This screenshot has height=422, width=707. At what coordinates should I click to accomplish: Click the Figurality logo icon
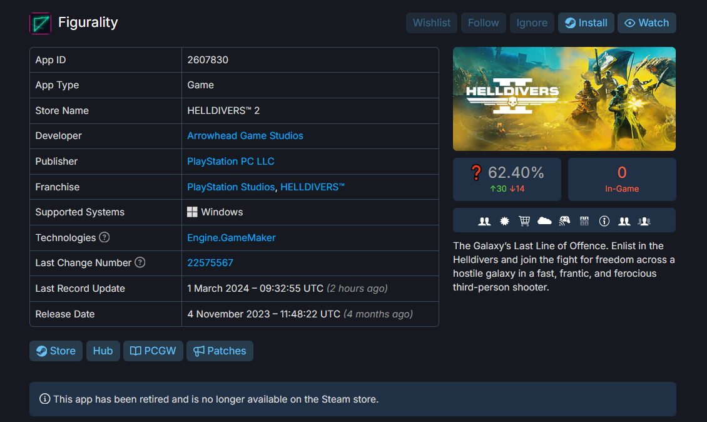pyautogui.click(x=40, y=23)
